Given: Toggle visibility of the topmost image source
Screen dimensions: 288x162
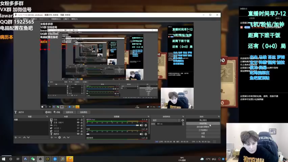Looking at the screenshot, I should tap(78, 120).
